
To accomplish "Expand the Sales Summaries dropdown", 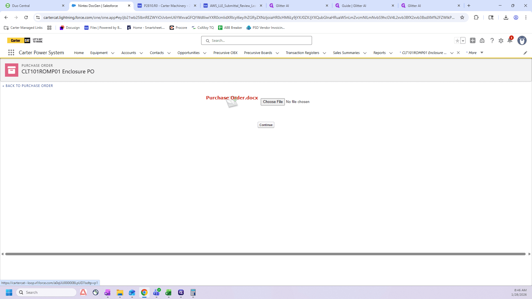I will pyautogui.click(x=365, y=53).
